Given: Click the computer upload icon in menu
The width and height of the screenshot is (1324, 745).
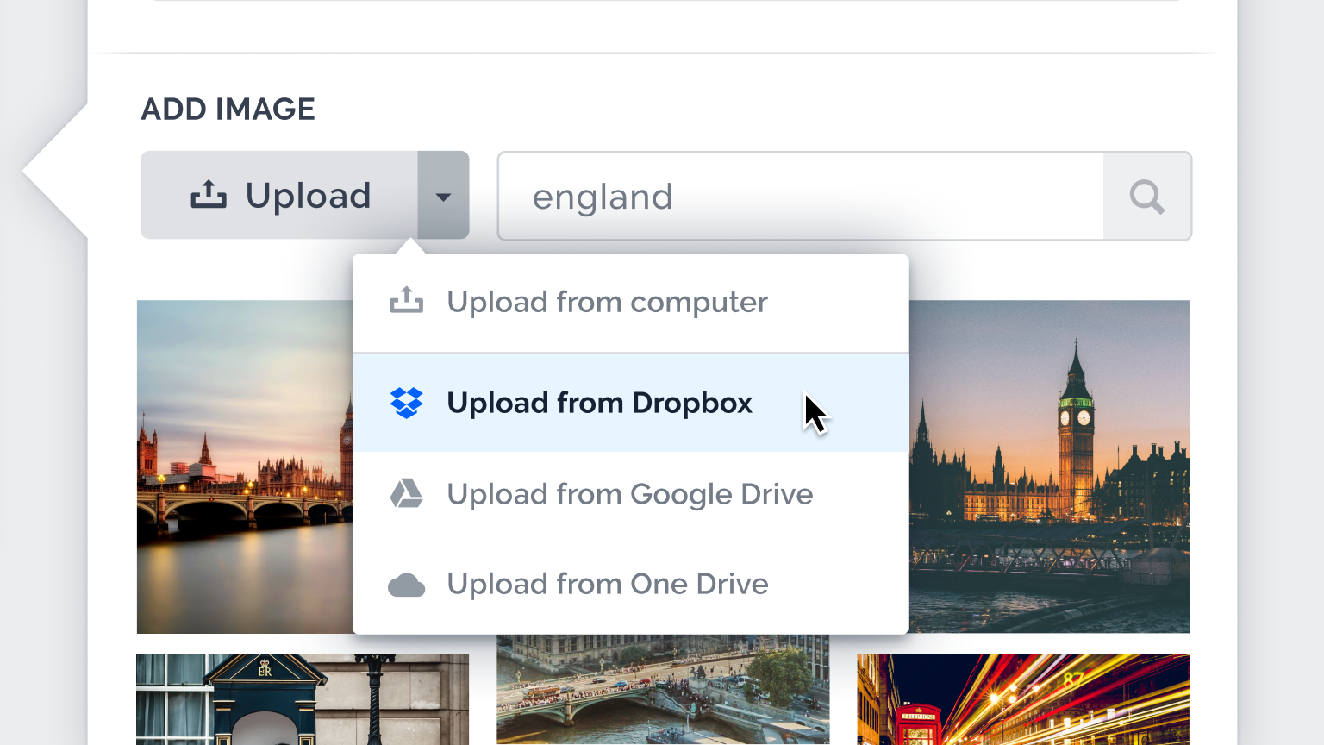Looking at the screenshot, I should tap(406, 301).
